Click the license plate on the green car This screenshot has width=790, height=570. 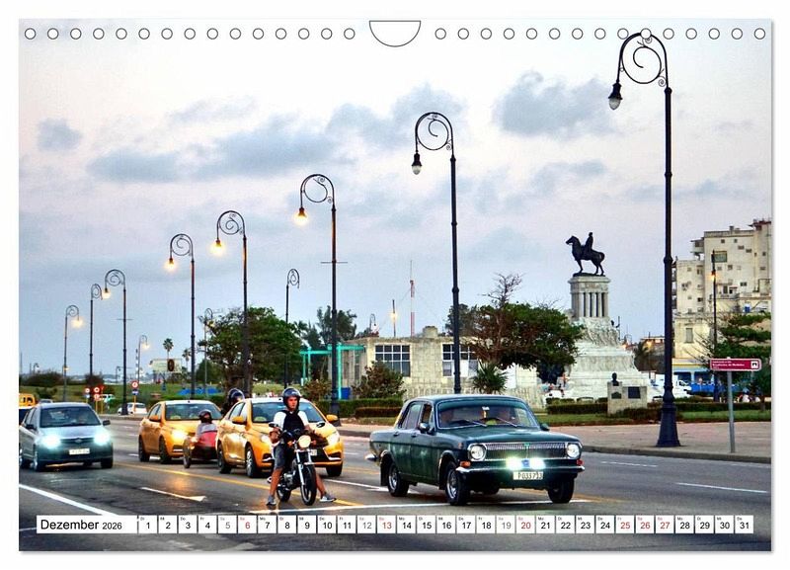pos(527,476)
